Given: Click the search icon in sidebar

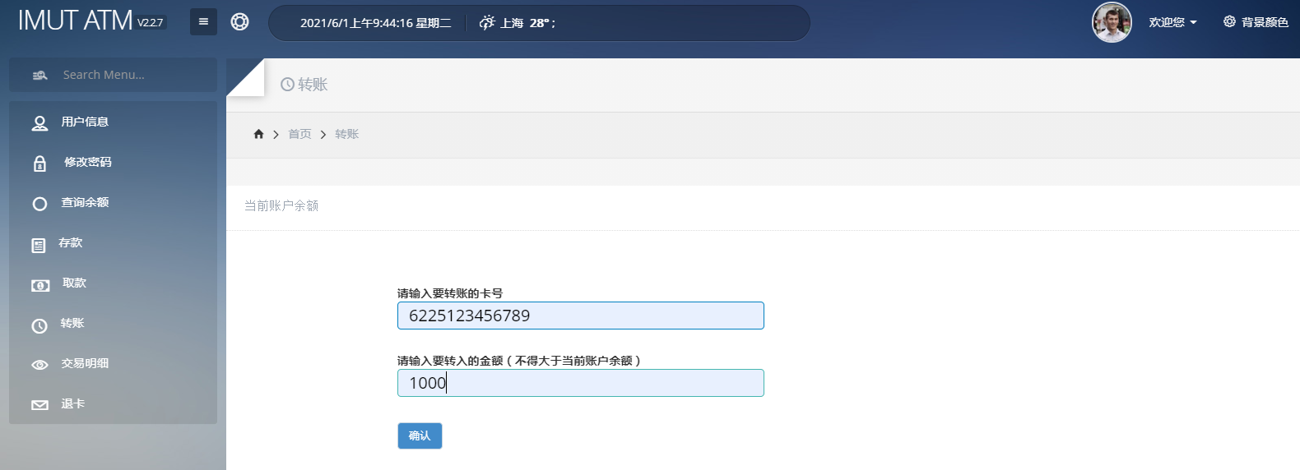Looking at the screenshot, I should 39,75.
